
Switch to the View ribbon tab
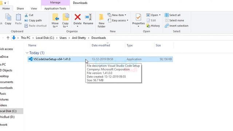(x=34, y=8)
